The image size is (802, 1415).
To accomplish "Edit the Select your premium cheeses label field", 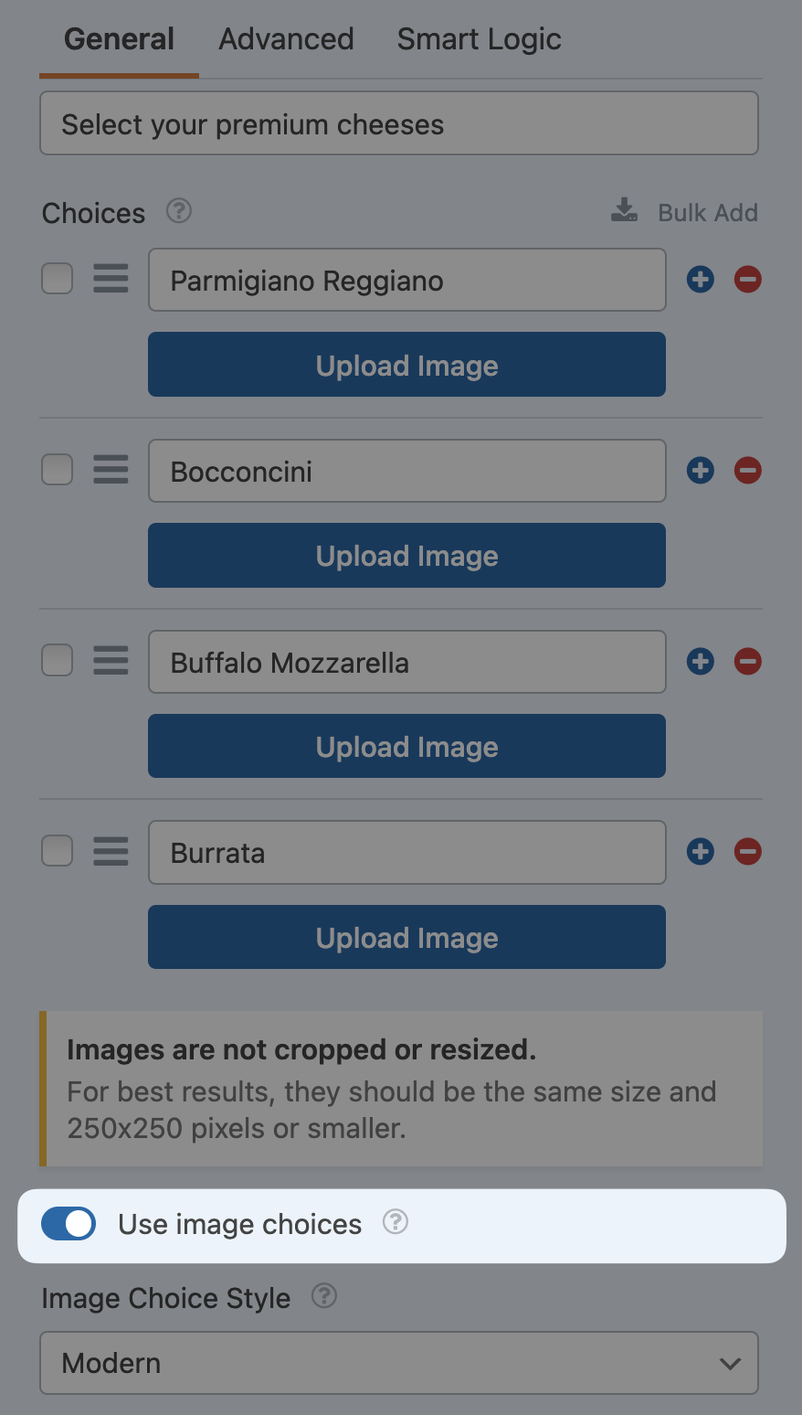I will click(x=399, y=123).
